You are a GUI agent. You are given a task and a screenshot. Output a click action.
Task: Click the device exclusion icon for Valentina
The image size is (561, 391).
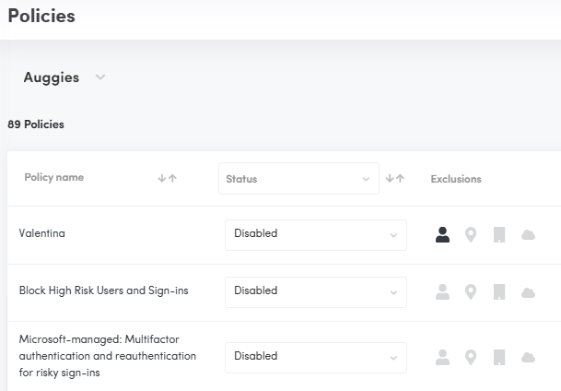click(x=499, y=234)
